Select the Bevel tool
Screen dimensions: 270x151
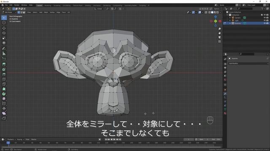(x=4, y=74)
